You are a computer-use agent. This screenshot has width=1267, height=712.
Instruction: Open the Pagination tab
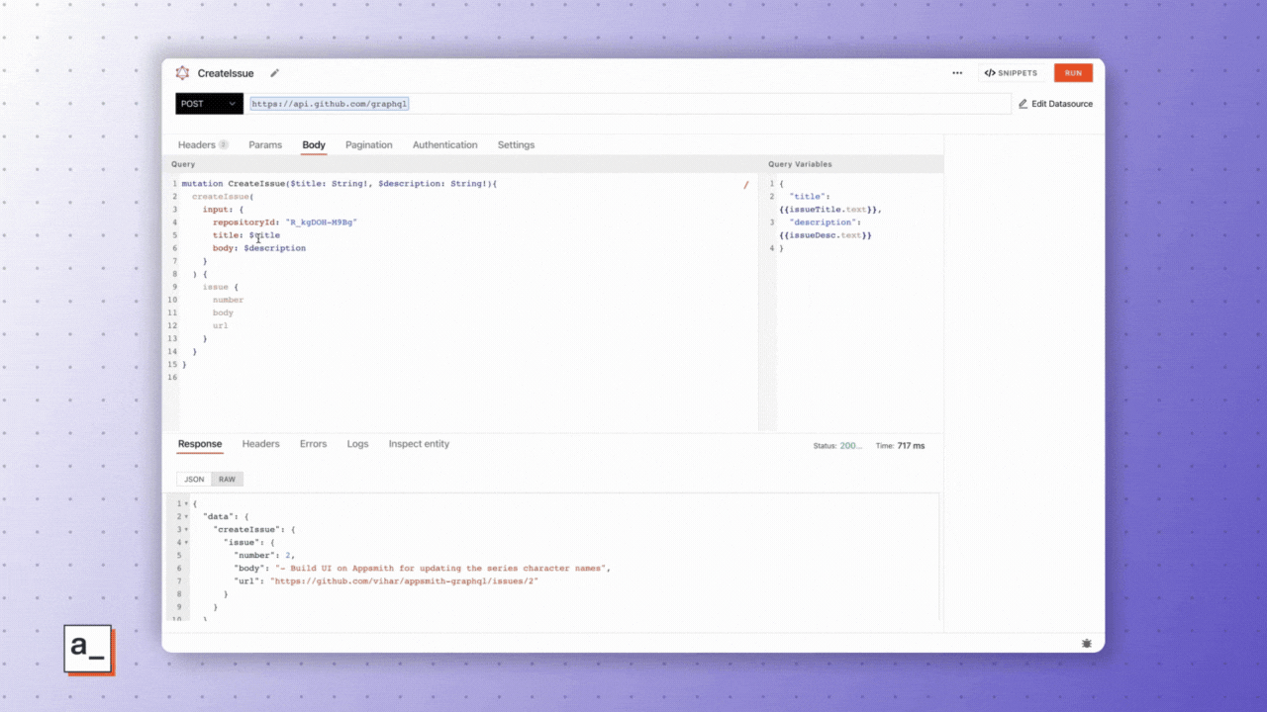click(x=369, y=145)
